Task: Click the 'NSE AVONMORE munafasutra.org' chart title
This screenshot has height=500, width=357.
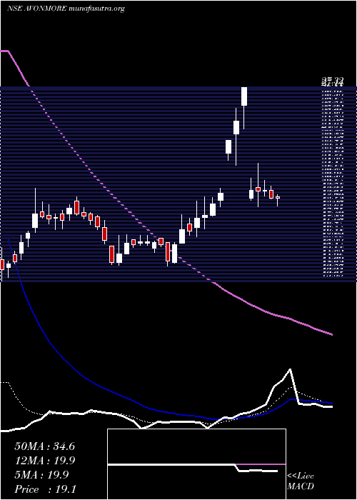Action: pos(66,9)
